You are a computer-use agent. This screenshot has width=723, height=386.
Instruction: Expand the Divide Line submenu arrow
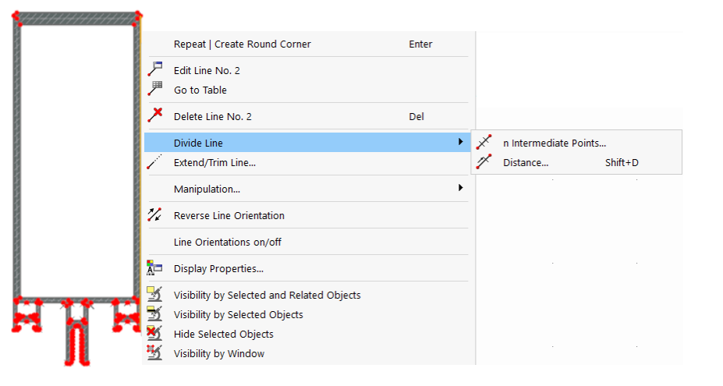(460, 142)
